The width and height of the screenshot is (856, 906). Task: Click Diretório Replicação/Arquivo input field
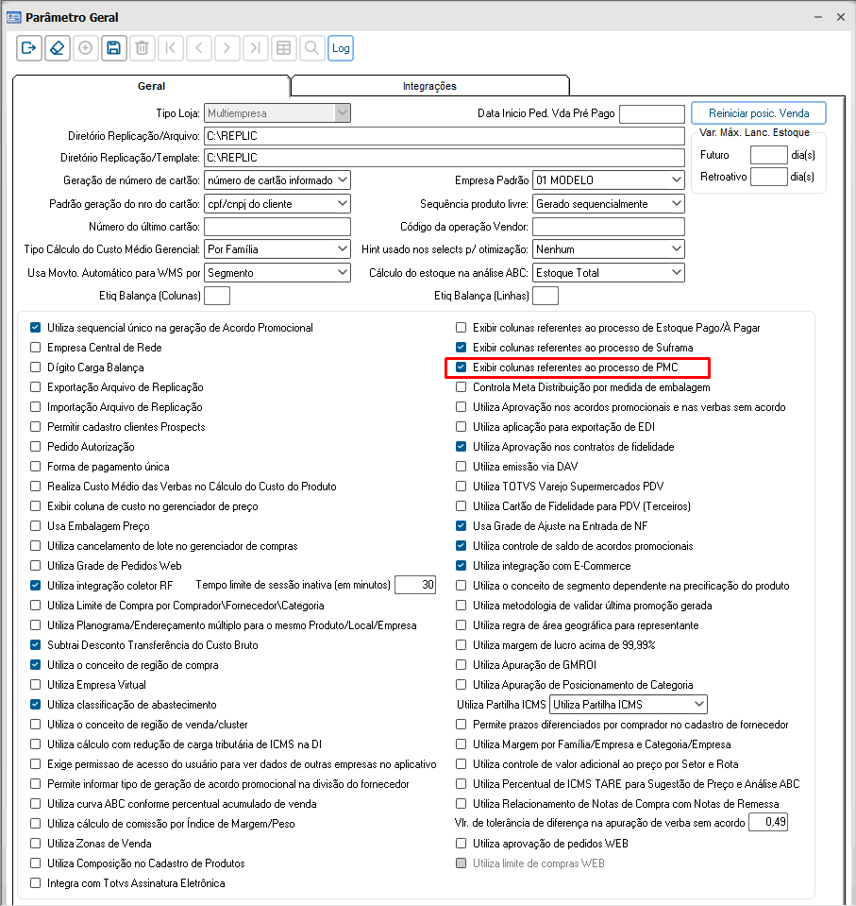(444, 136)
